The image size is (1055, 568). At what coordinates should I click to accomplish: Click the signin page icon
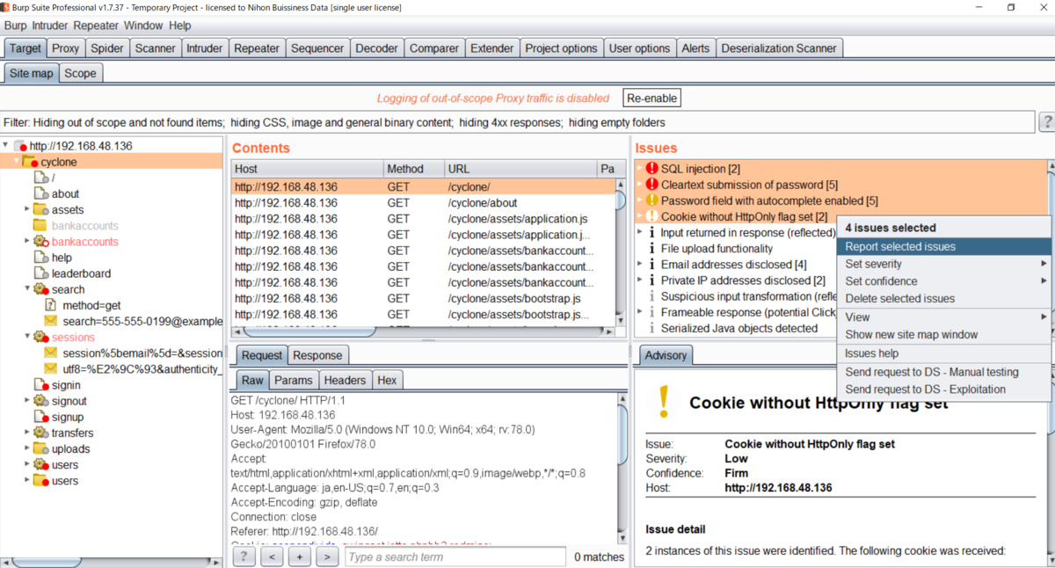(40, 385)
